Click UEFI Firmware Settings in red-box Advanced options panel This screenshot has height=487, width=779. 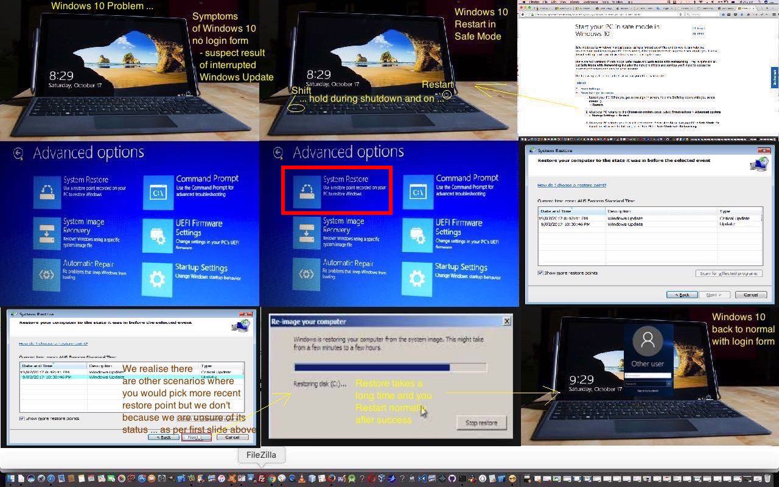[452, 234]
